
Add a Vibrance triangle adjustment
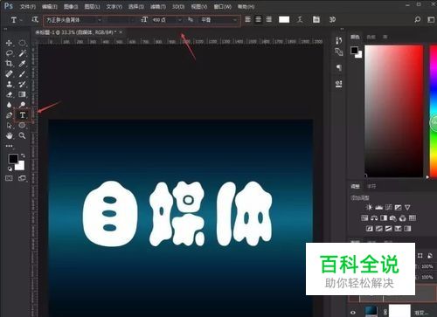click(407, 207)
